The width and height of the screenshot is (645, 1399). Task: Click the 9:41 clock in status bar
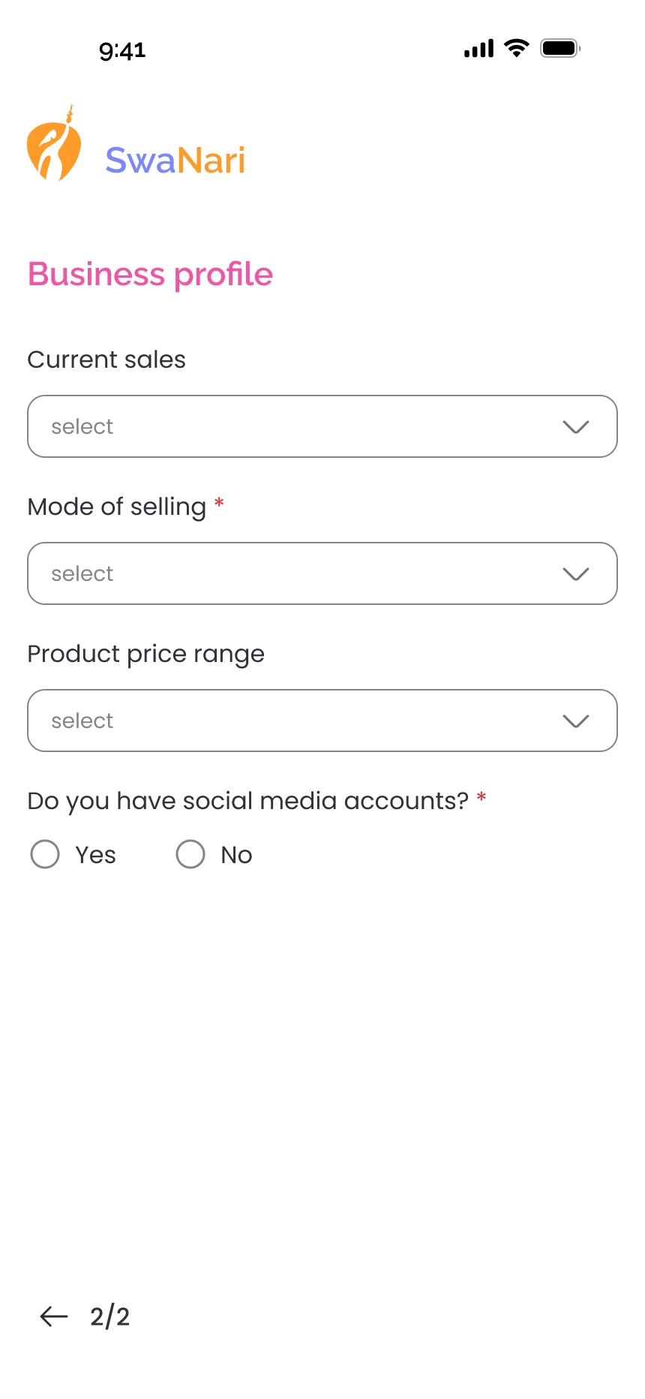point(122,50)
